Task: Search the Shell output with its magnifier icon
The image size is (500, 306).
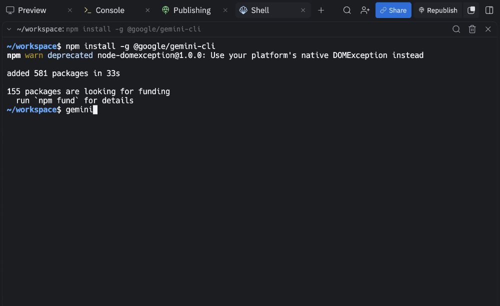Action: pyautogui.click(x=456, y=29)
